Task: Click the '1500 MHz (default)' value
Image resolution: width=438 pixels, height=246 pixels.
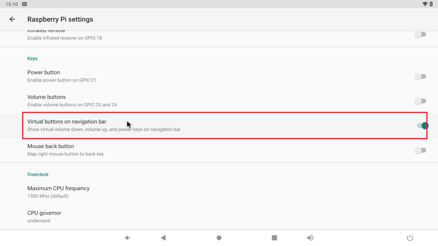Action: pos(48,196)
